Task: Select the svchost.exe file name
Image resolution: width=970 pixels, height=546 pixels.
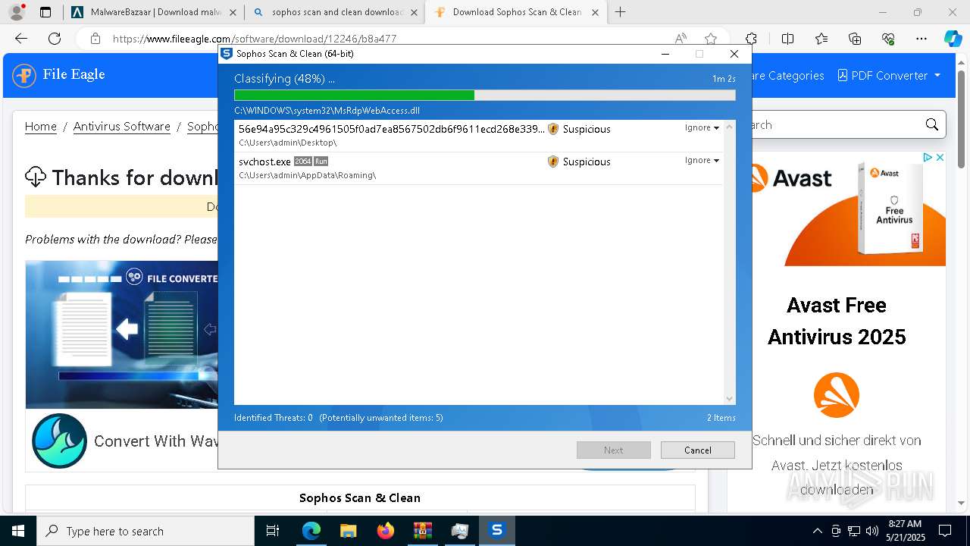Action: (264, 162)
